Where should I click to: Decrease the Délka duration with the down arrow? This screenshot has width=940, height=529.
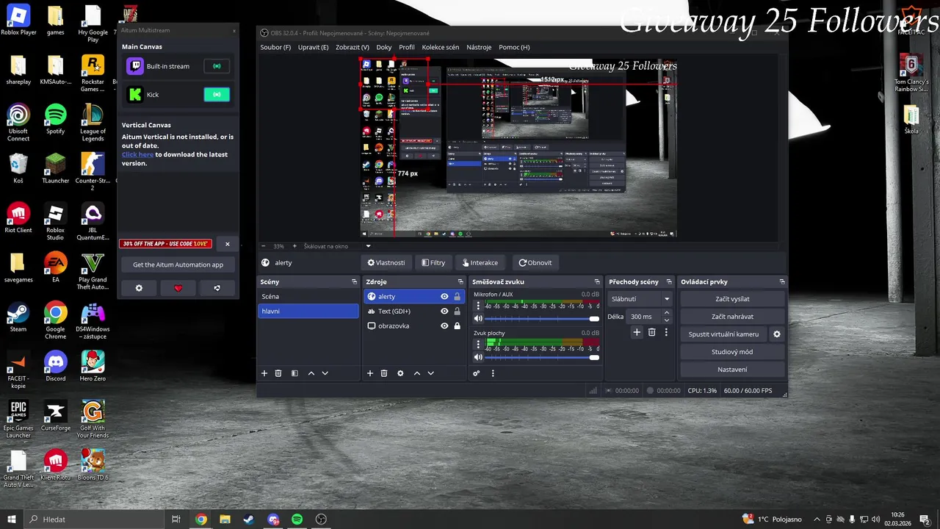click(667, 320)
